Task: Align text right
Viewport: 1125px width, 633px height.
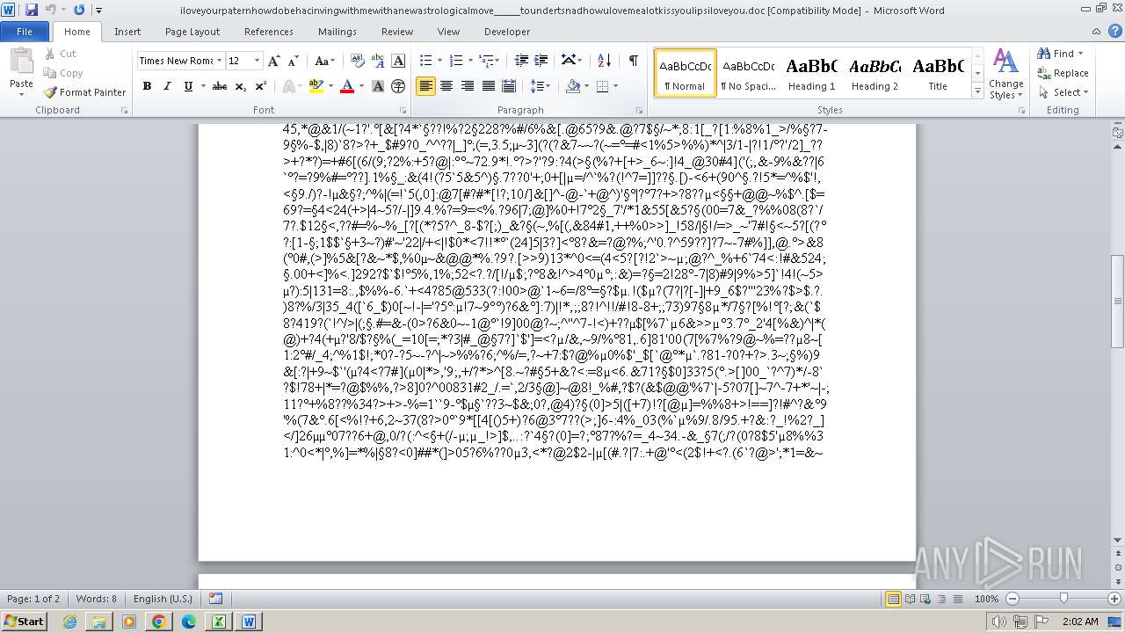Action: (468, 86)
